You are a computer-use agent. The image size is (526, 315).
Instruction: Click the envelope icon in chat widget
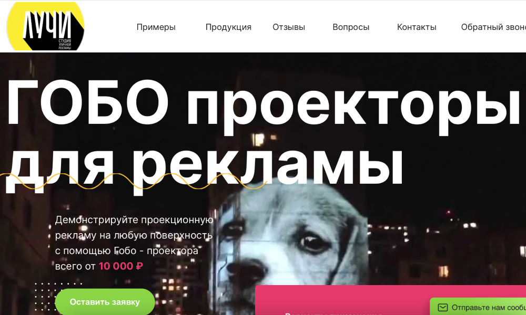click(x=443, y=307)
